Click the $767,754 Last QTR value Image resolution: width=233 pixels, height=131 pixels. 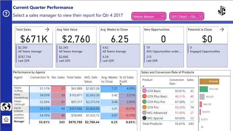(24, 57)
